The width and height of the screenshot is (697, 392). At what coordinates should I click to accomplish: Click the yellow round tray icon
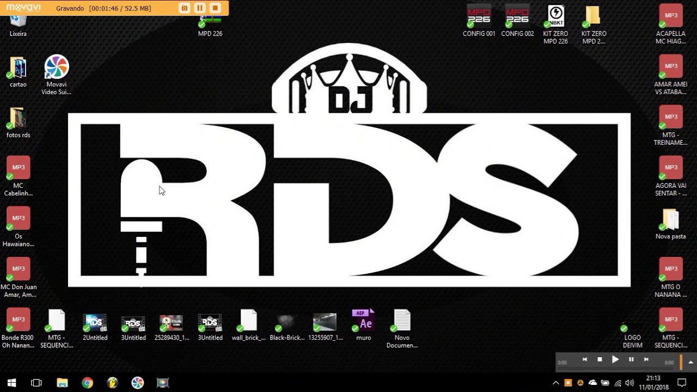tap(580, 383)
